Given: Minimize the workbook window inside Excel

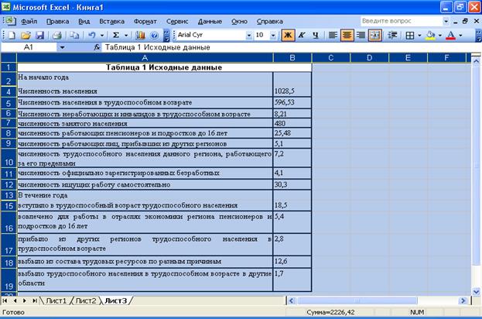Looking at the screenshot, I should tap(456, 21).
